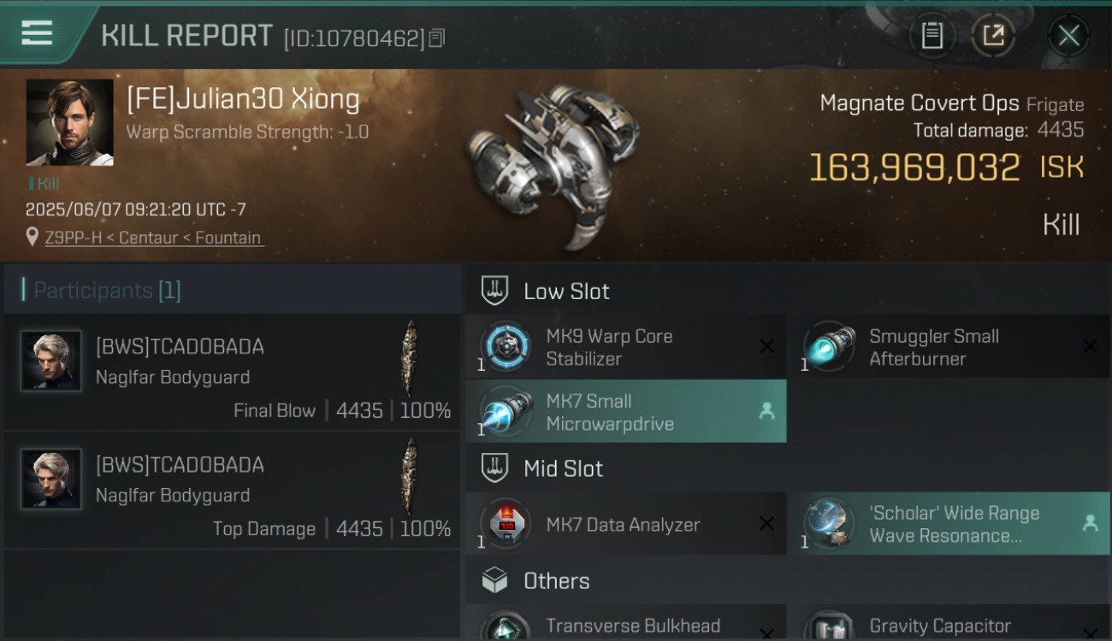Close the kill report window
Viewport: 1112px width, 641px height.
(x=1068, y=35)
